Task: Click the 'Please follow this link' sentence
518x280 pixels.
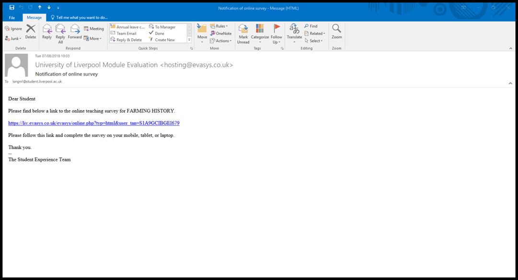Action: pos(91,135)
